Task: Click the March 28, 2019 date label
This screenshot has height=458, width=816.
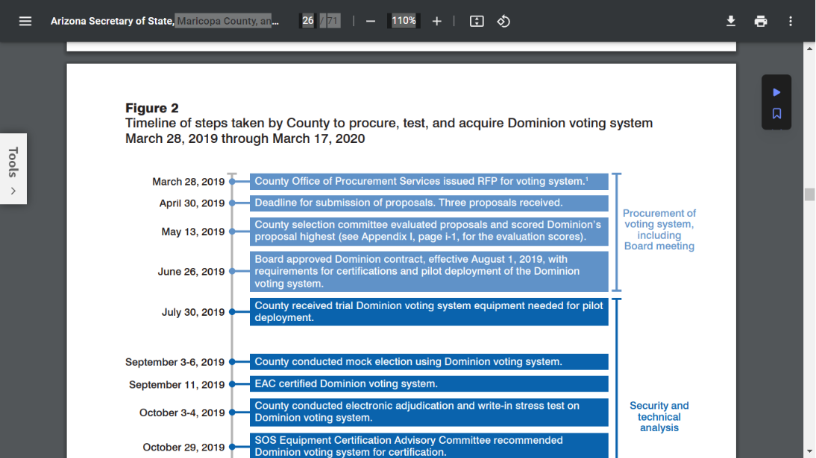Action: [189, 182]
